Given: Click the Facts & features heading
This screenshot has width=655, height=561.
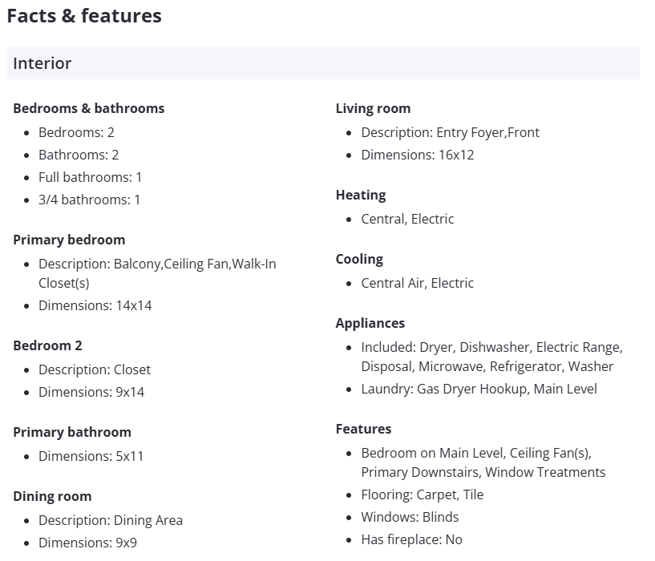Looking at the screenshot, I should pos(84,16).
